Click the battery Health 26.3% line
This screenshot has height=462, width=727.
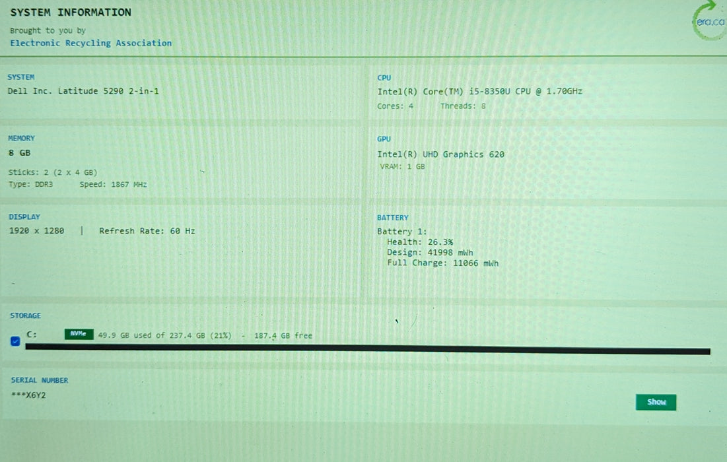tap(420, 242)
